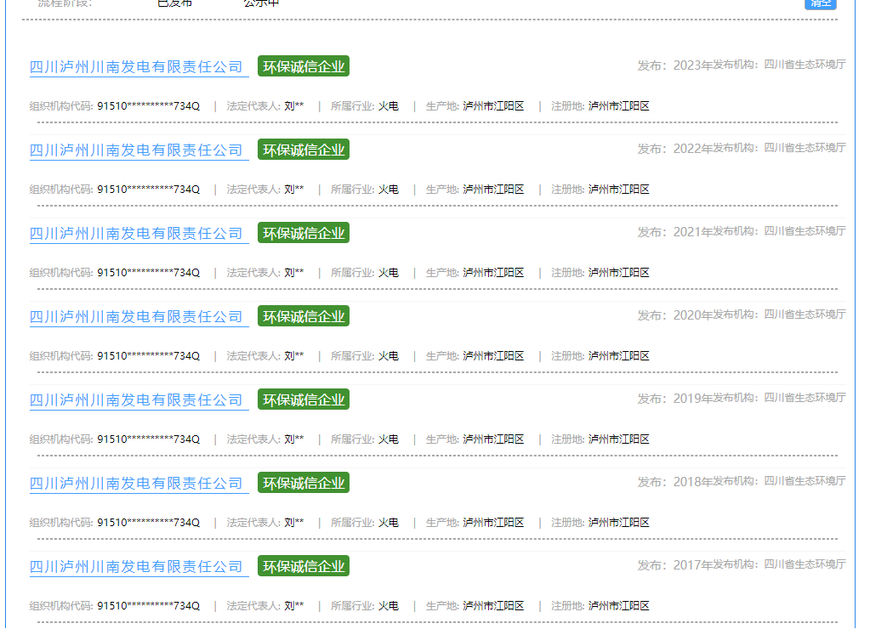Click the green 环保诚信企业 tag for 2022
Viewport: 870px width, 629px height.
pyautogui.click(x=304, y=150)
